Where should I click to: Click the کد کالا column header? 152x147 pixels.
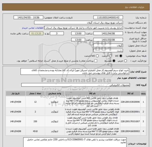[x=130, y=93]
